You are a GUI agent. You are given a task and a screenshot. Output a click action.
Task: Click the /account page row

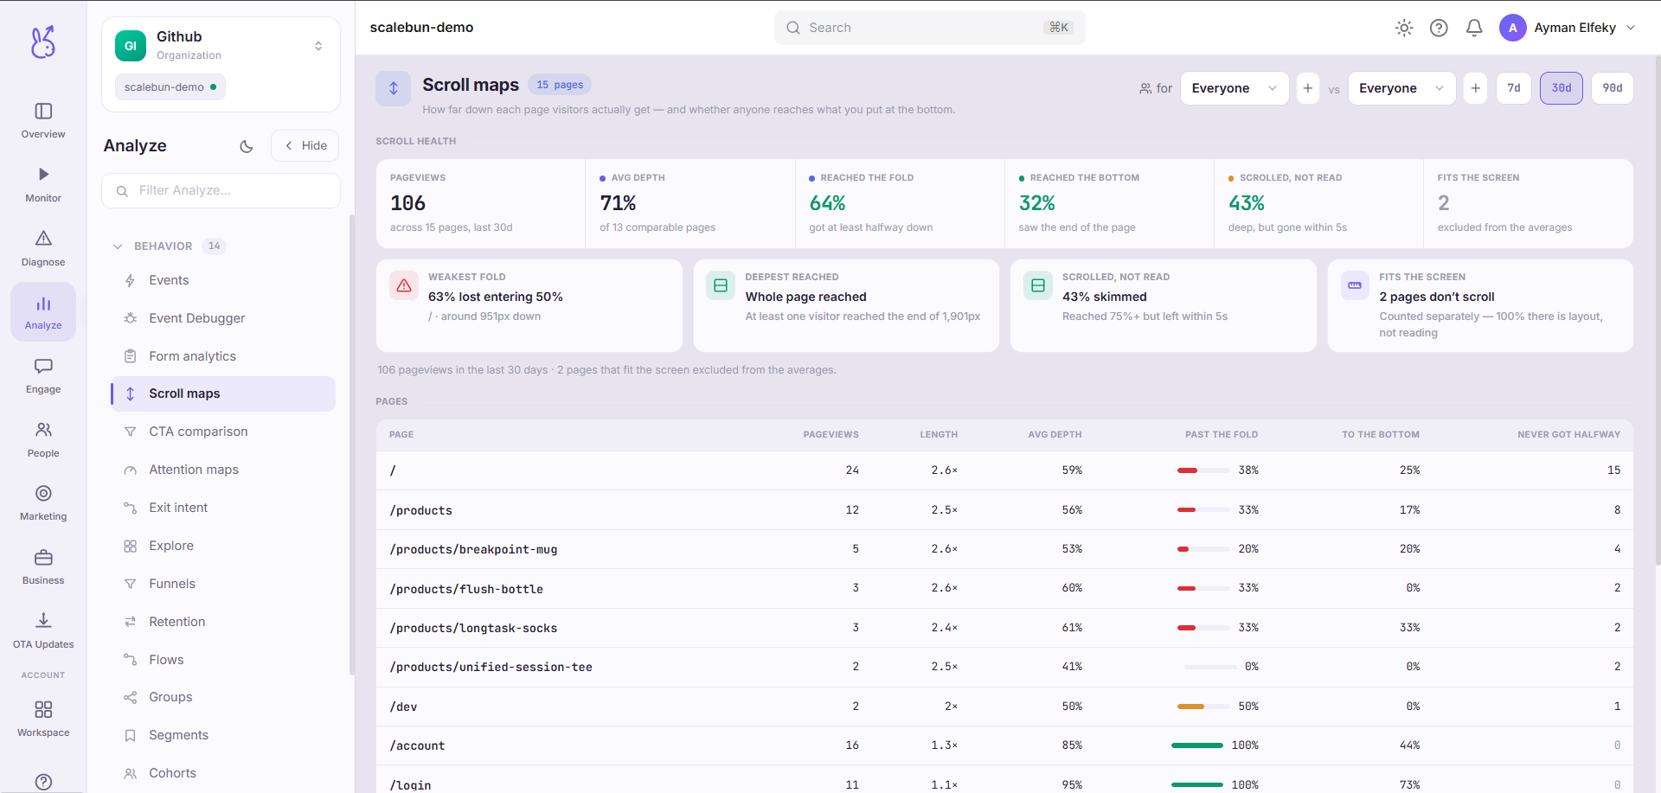[x=1004, y=745]
